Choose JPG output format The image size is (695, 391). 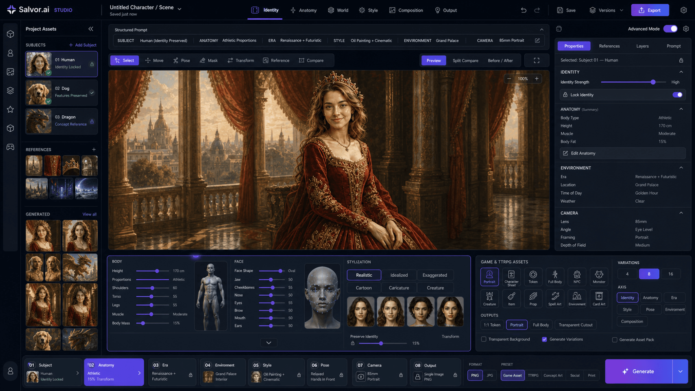490,375
